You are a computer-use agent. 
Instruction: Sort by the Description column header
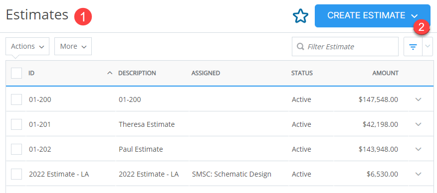pyautogui.click(x=137, y=73)
